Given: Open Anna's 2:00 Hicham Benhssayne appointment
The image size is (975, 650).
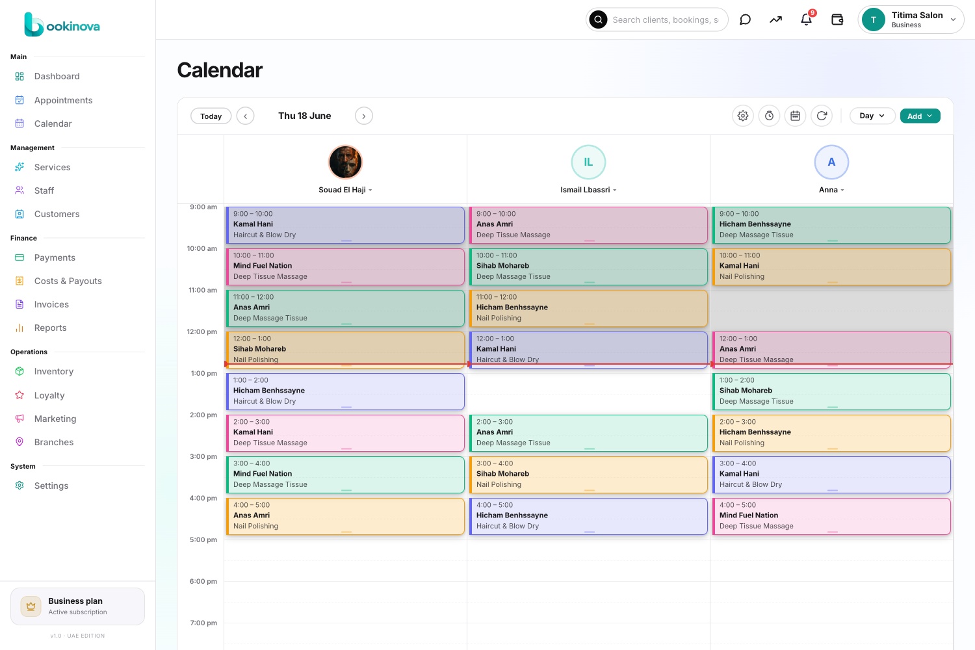Looking at the screenshot, I should click(831, 433).
